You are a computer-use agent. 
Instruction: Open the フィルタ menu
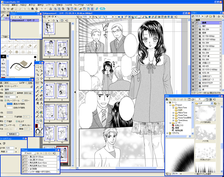68,5
